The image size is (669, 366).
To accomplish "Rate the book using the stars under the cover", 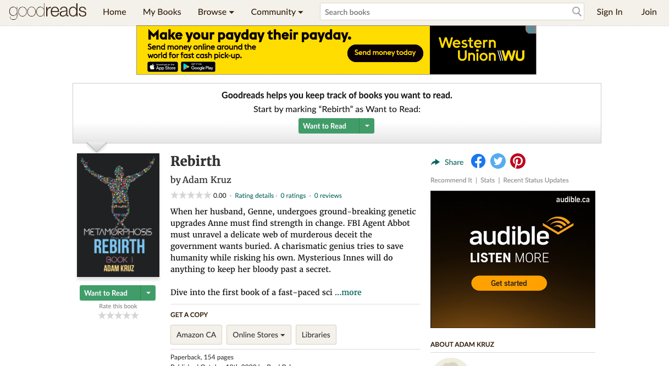I will point(118,315).
